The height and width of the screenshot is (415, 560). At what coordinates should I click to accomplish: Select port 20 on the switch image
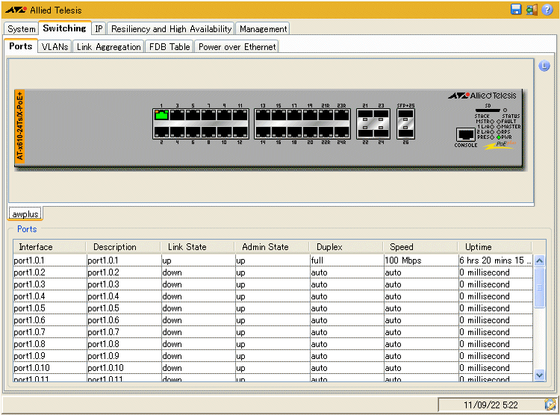[x=310, y=133]
